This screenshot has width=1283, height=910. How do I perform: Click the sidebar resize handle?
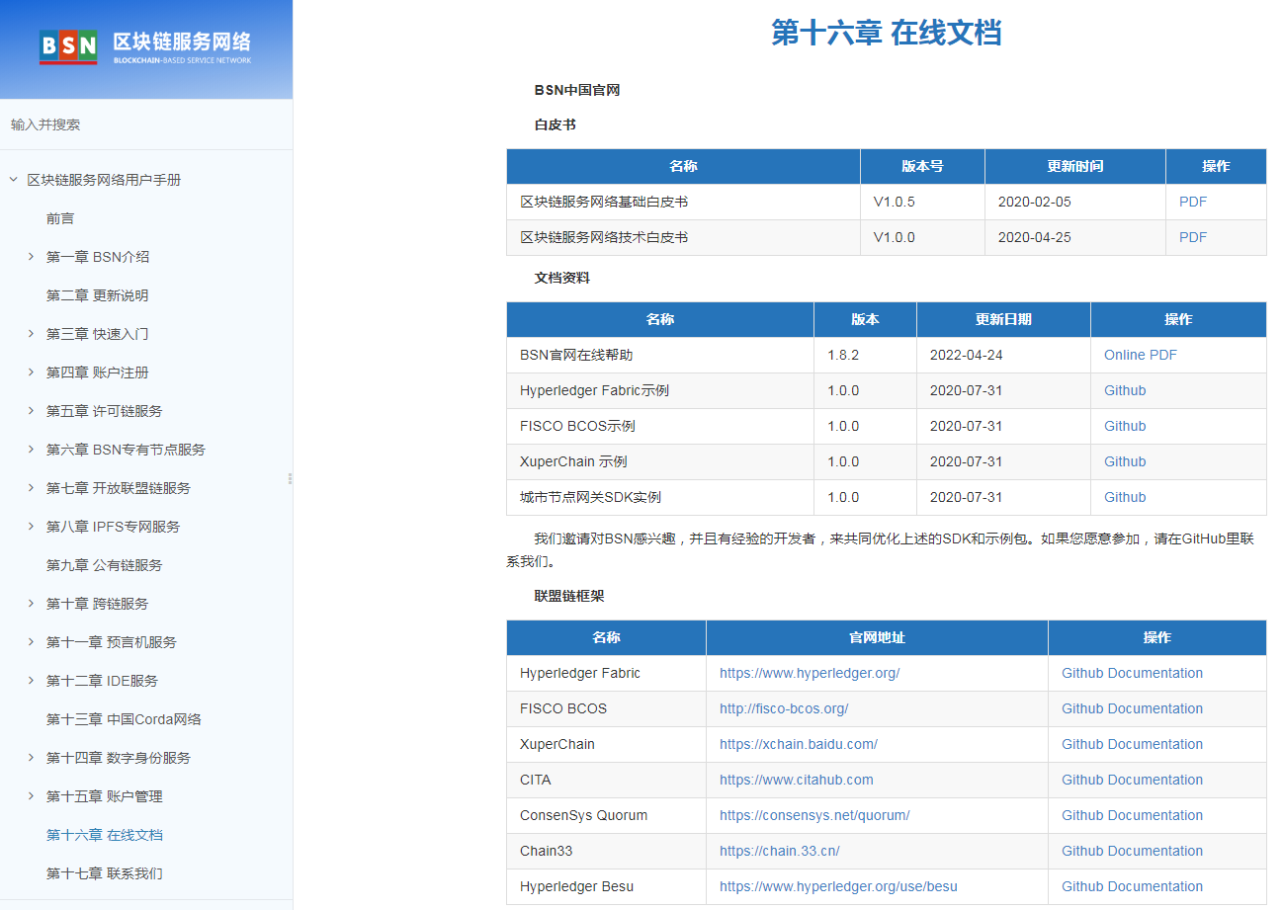[x=290, y=478]
